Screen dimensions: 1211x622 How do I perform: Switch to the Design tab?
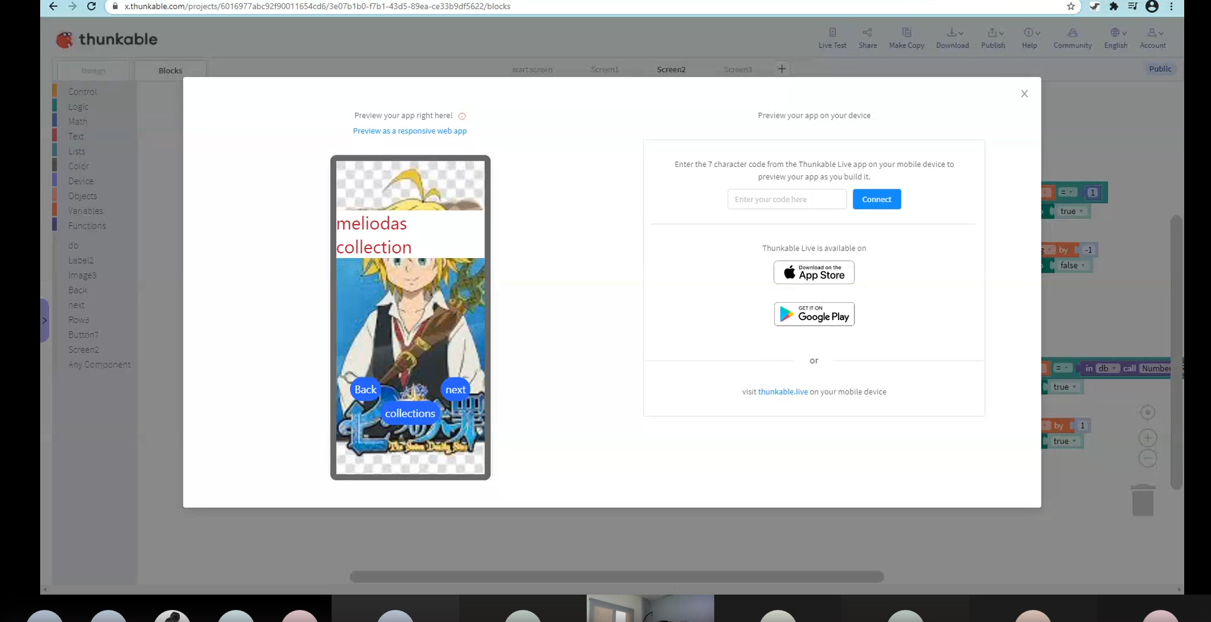pyautogui.click(x=93, y=71)
